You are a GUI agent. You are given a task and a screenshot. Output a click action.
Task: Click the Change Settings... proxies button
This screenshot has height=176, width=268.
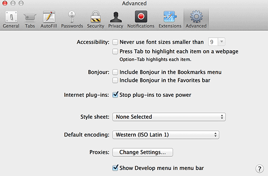coord(142,152)
